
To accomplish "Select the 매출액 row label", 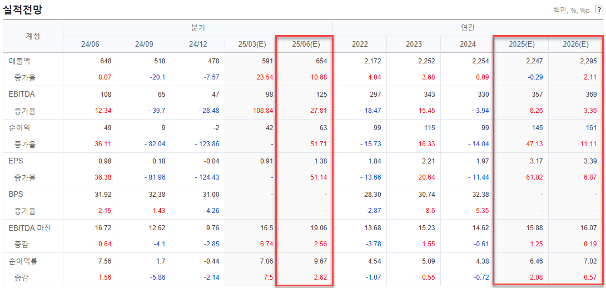I will click(x=18, y=61).
